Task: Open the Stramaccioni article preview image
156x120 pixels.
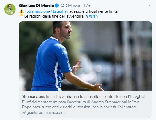Action: (x=86, y=56)
